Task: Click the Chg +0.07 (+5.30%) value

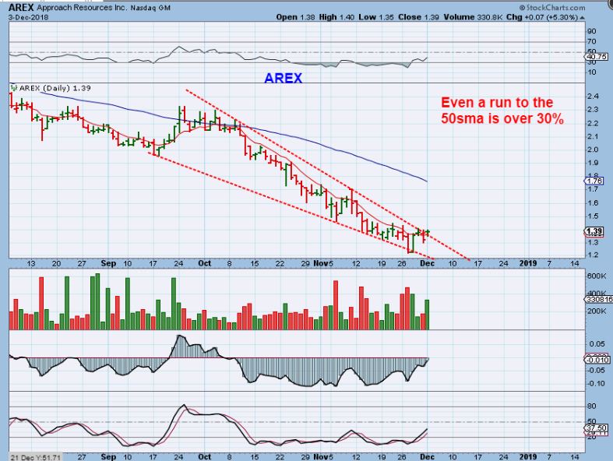Action: pyautogui.click(x=542, y=17)
